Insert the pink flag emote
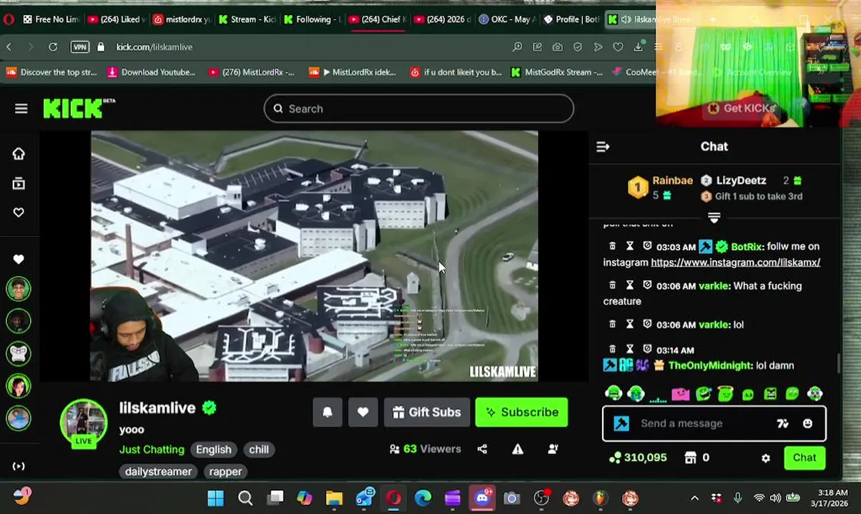861x514 pixels. pyautogui.click(x=681, y=393)
